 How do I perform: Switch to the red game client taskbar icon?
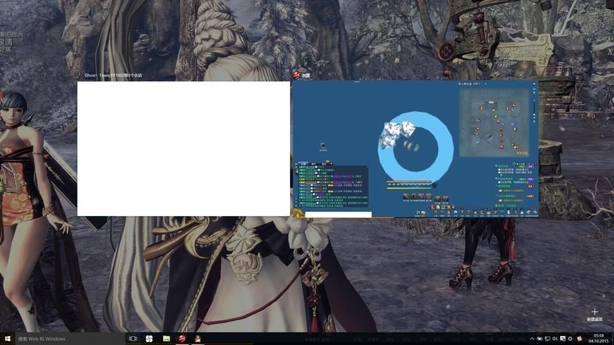pos(182,339)
